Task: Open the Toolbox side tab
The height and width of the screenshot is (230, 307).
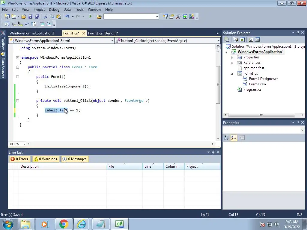Action: point(3,41)
